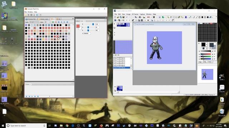Select the Filled Ellipse tool in GraphicsGale
229x128 pixels.
tap(208, 17)
